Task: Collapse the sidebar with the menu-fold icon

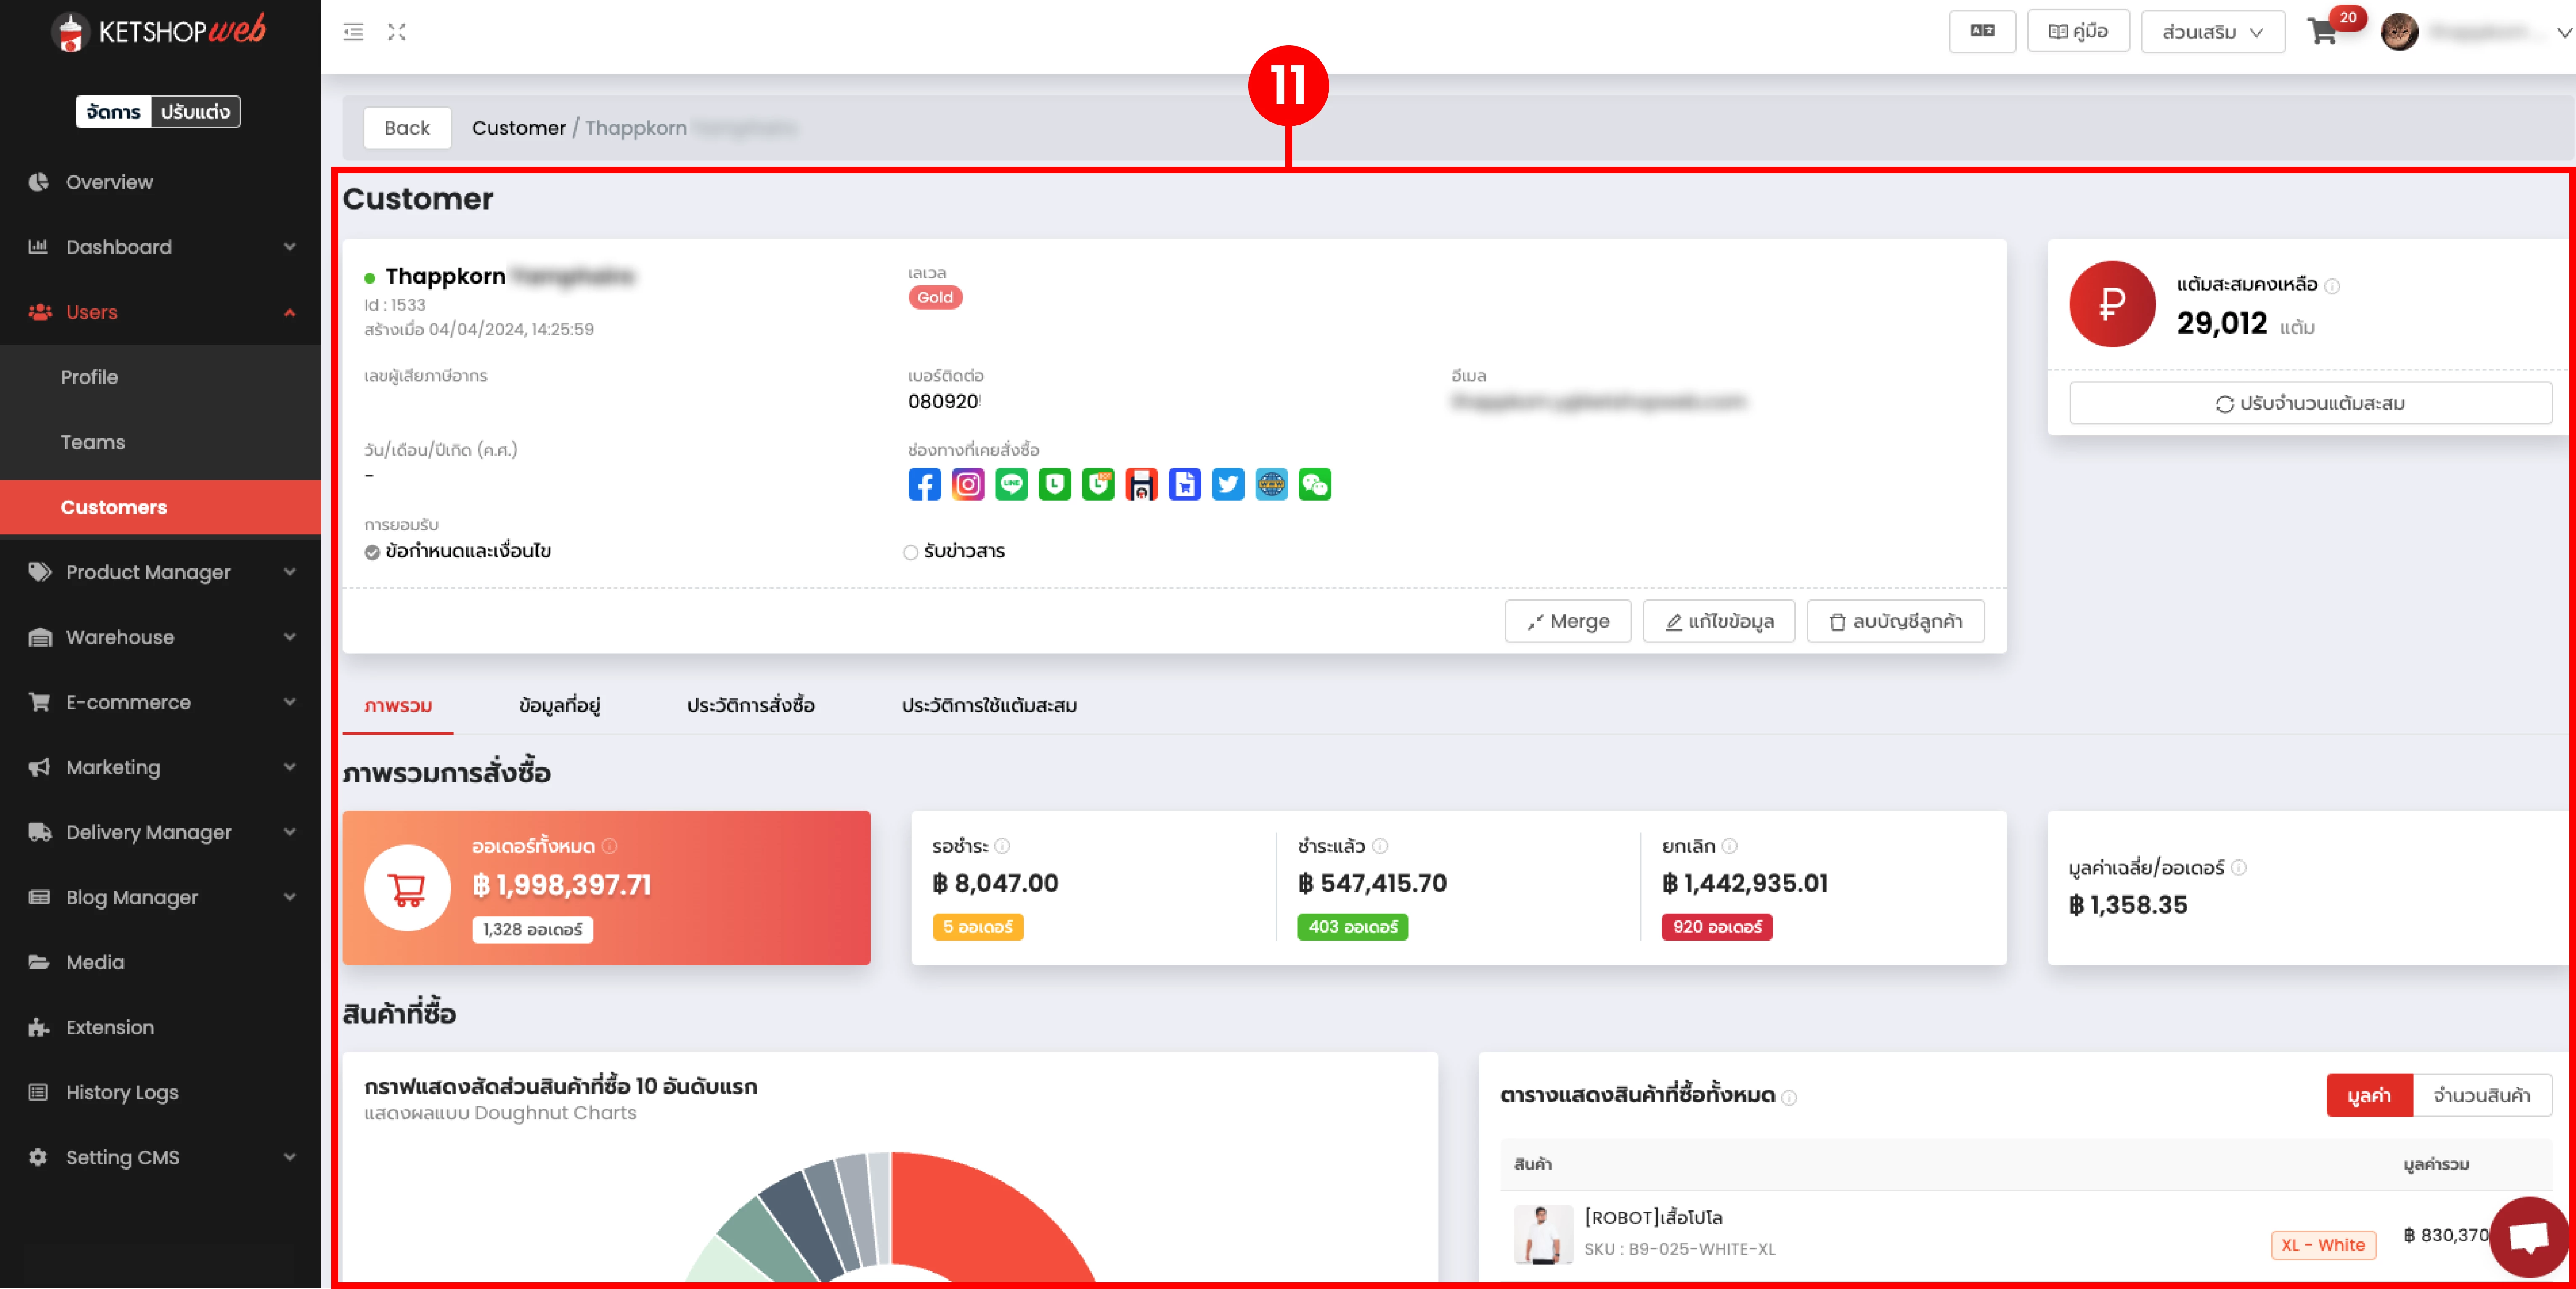Action: 353,32
